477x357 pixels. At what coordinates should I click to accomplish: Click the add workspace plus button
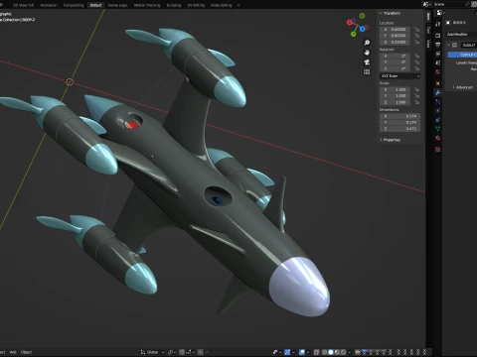(238, 5)
